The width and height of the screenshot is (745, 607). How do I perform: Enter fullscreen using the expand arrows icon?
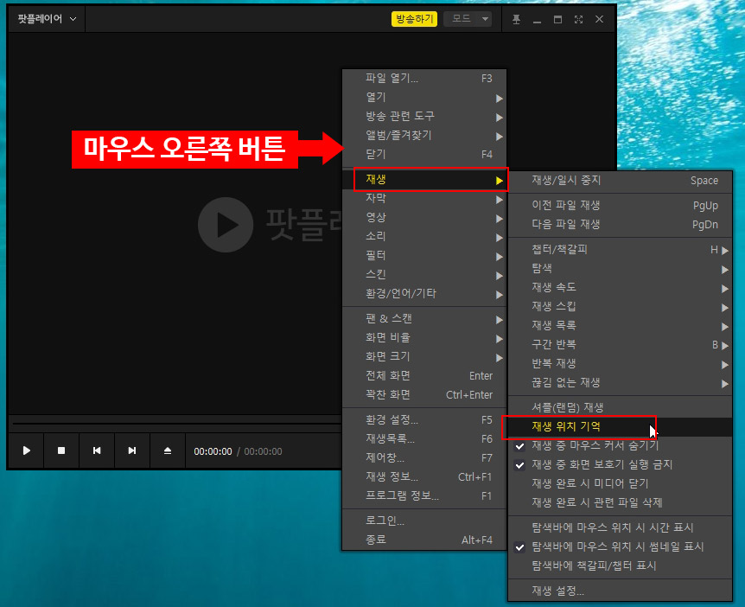point(578,20)
